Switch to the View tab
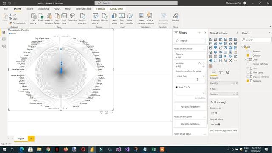The height and width of the screenshot is (153, 272). [57, 9]
